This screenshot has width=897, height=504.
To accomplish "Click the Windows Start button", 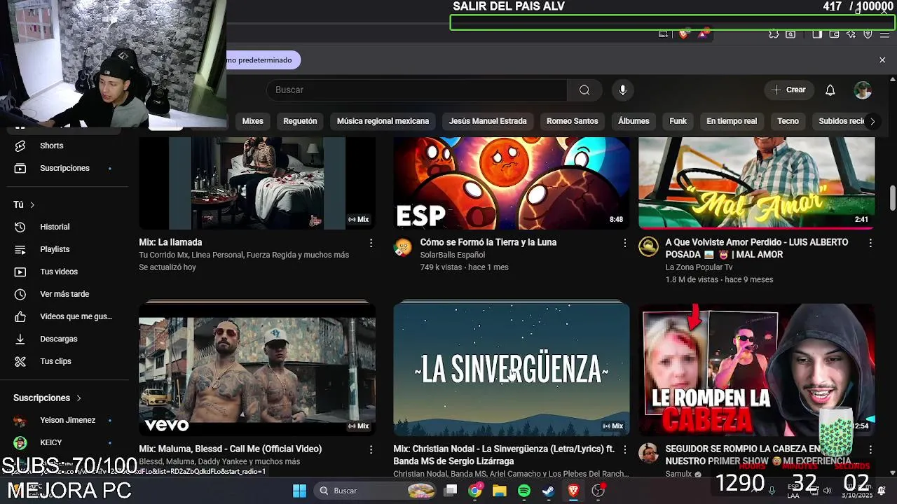I will 299,491.
